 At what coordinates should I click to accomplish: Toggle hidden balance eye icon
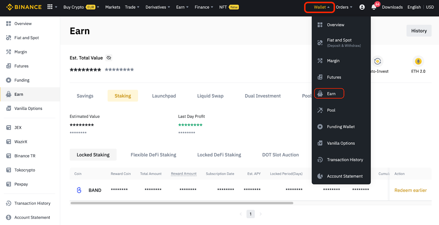click(109, 58)
